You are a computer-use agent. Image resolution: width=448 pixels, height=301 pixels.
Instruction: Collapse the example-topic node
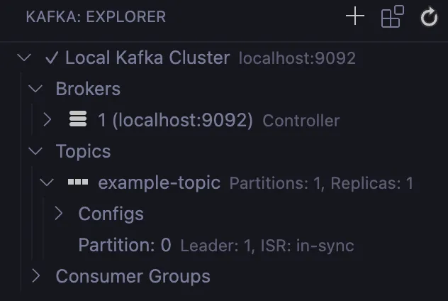47,182
